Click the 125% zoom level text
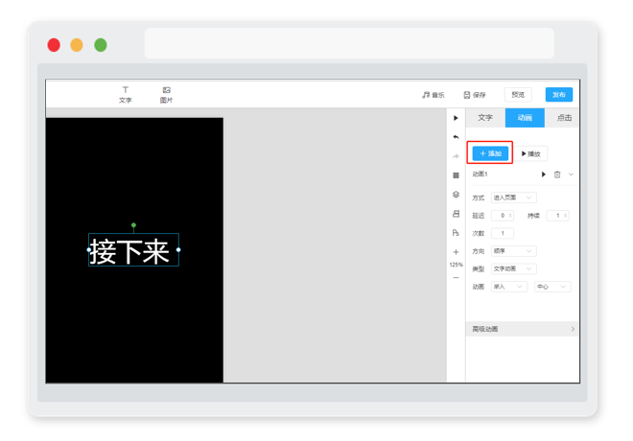 456,265
